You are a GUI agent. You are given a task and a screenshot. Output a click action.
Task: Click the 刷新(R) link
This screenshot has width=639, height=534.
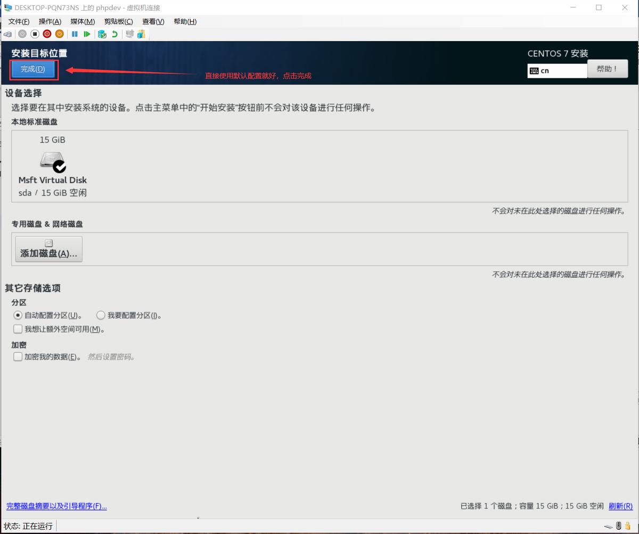(620, 506)
